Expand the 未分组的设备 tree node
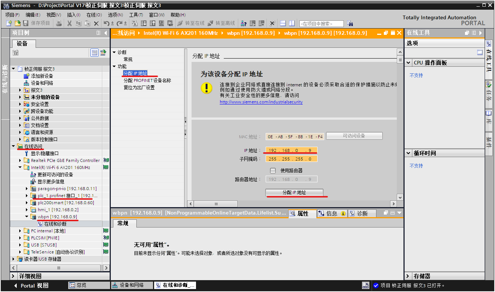Viewport: 495px width, 292px height. [x=20, y=97]
